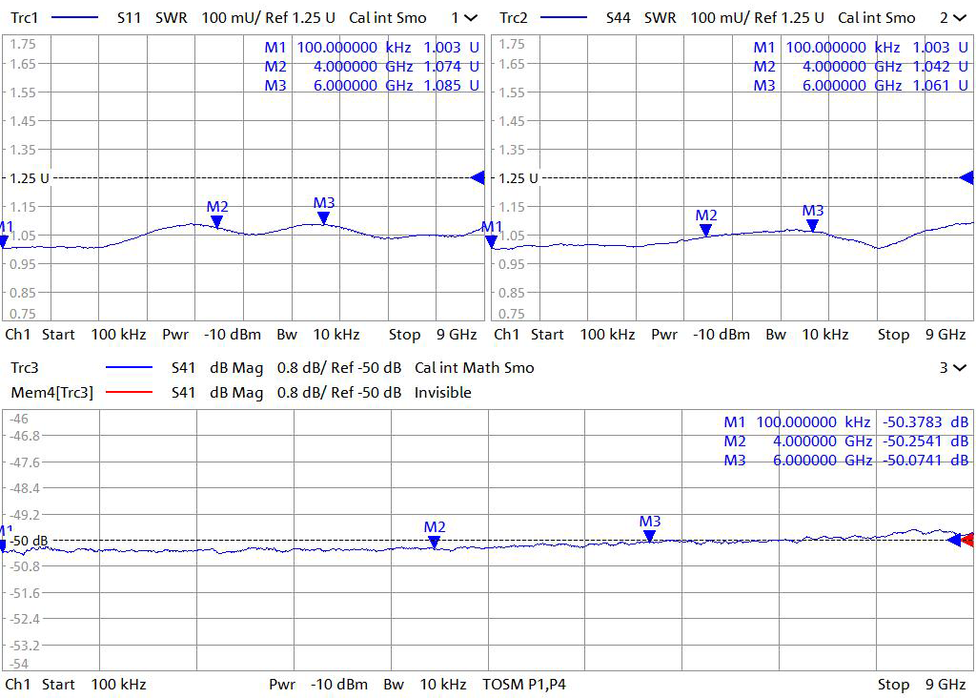Screen dimensions: 976x698
Task: Select the M2 marker on the S41 trace
Action: point(435,541)
